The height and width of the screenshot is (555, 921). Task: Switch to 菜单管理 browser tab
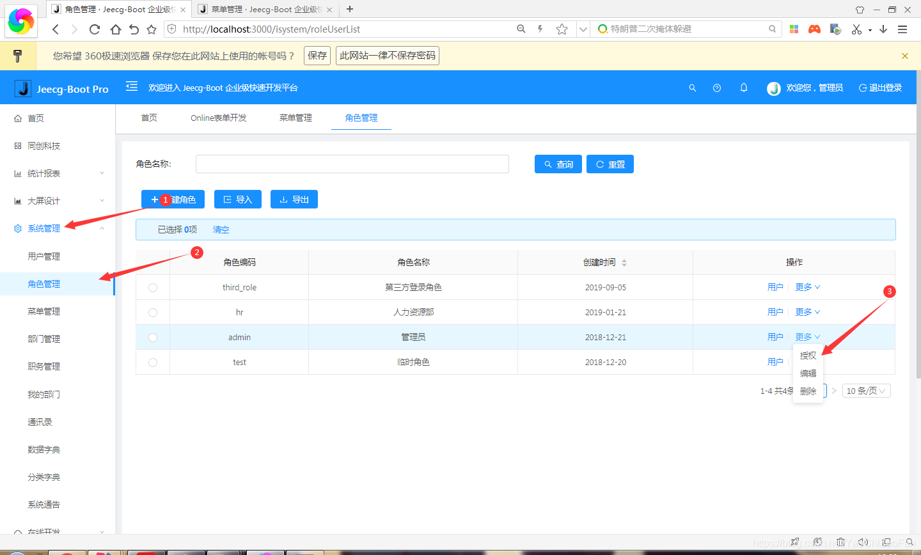pos(265,10)
